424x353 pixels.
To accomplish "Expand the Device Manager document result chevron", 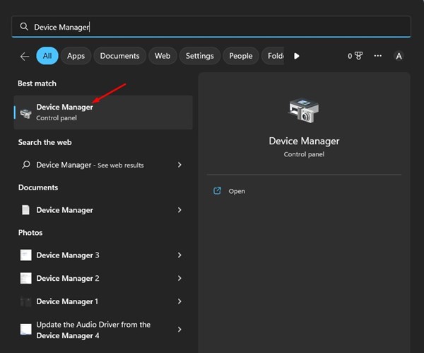I will pyautogui.click(x=179, y=210).
